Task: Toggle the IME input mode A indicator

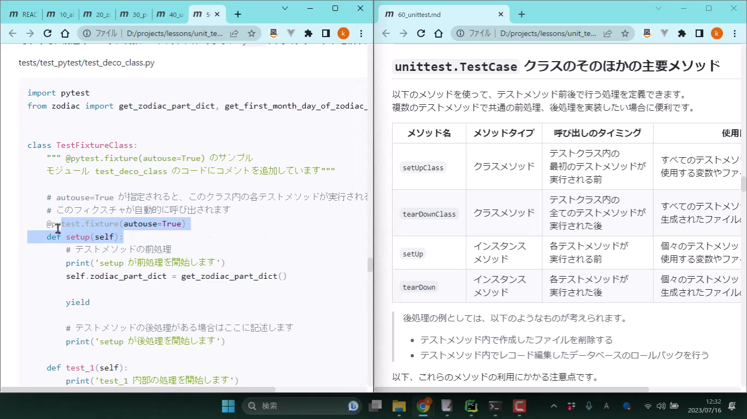Action: click(606, 406)
